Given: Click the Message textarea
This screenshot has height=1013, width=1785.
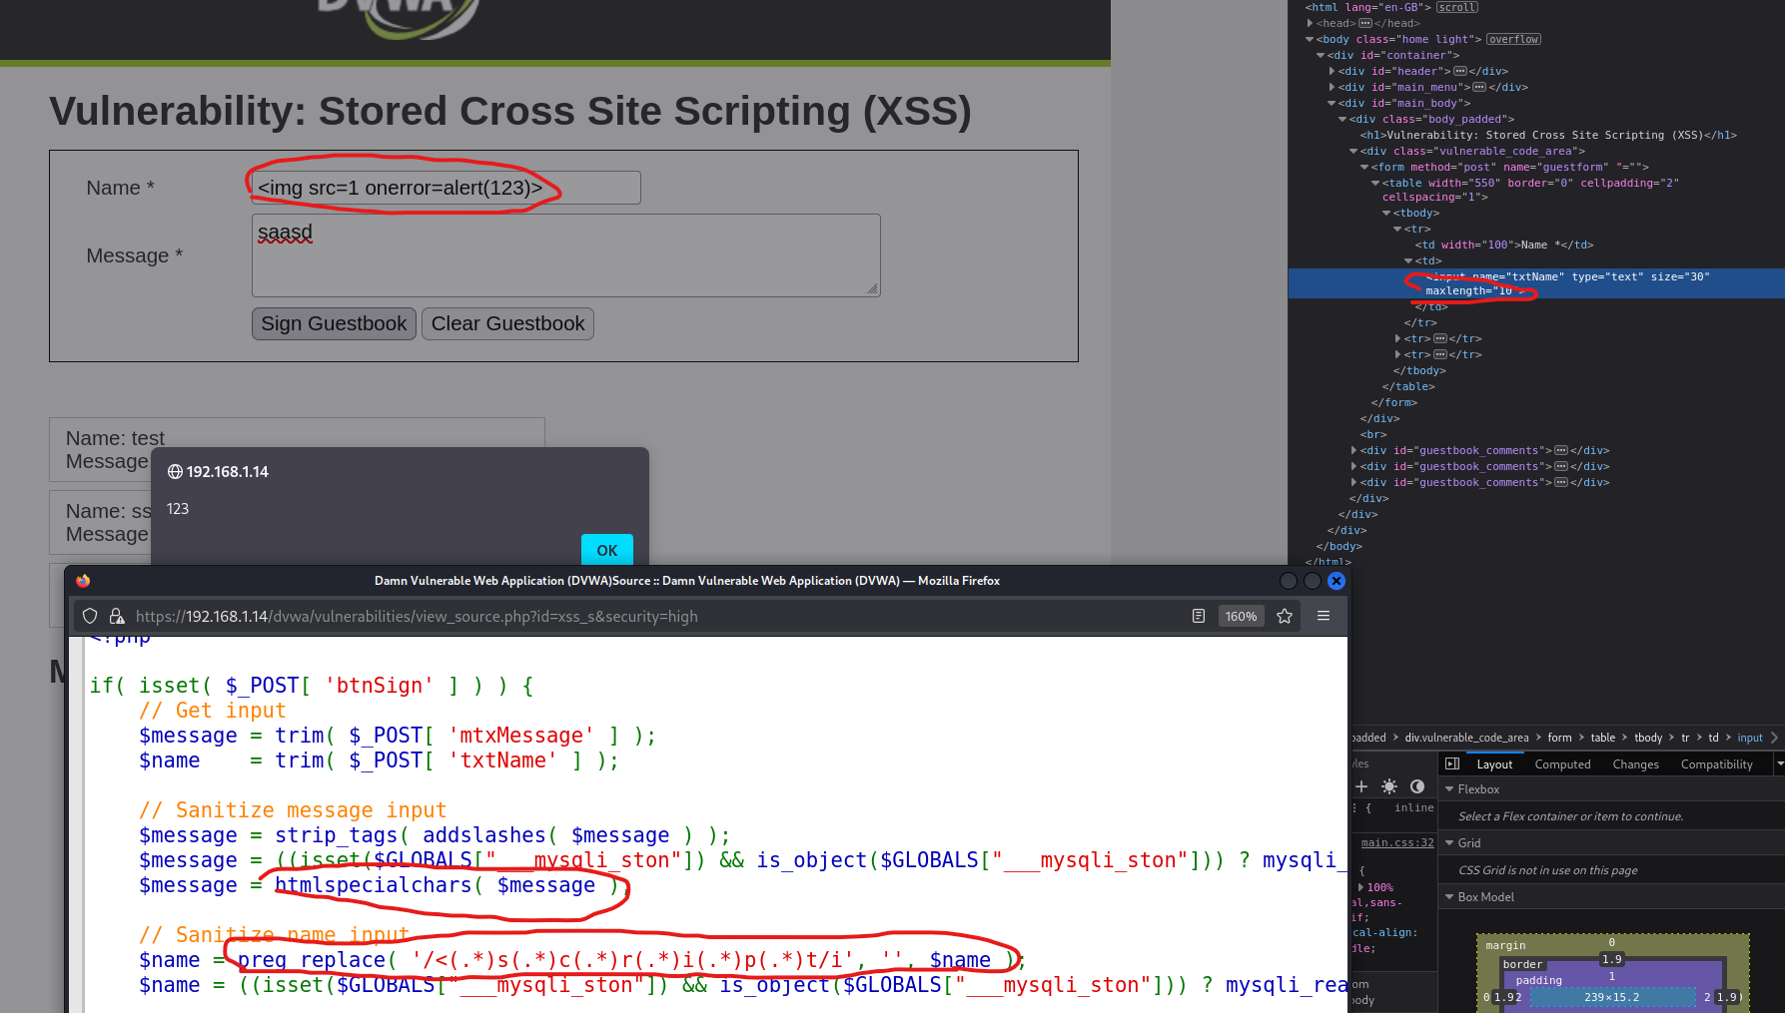Looking at the screenshot, I should 565,255.
